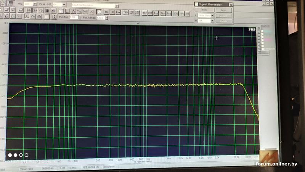The height and width of the screenshot is (172, 305).
Task: Click the Pwr utility toolbar button
Action: (118, 12)
